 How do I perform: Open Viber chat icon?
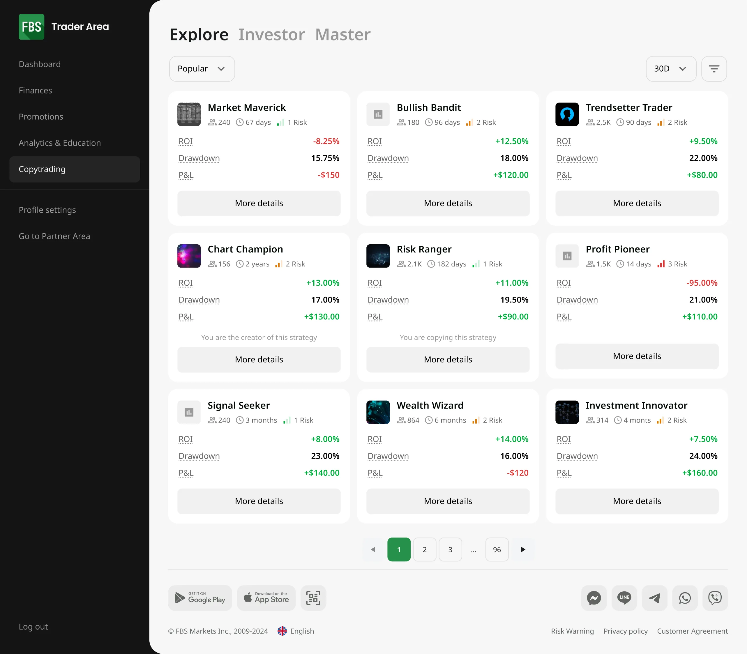tap(715, 598)
